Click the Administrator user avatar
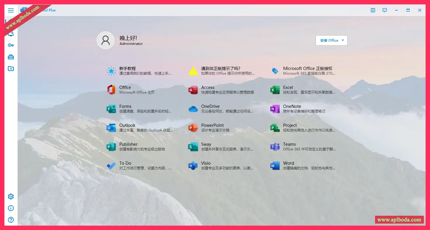Viewport: 430px width, 230px height. [x=106, y=40]
